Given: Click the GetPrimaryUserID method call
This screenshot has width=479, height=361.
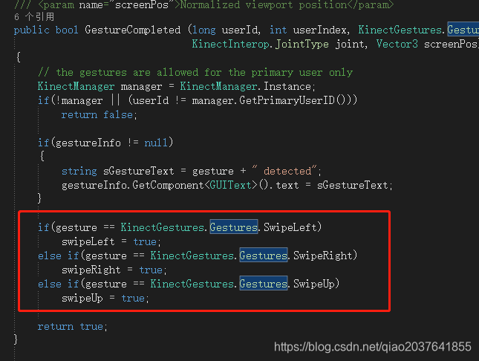Looking at the screenshot, I should [287, 100].
